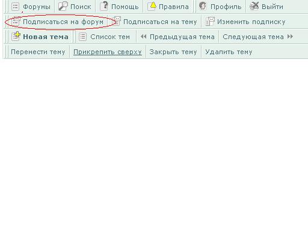Open the Поиск search link
Screen dimensions: 308x231
pos(81,7)
